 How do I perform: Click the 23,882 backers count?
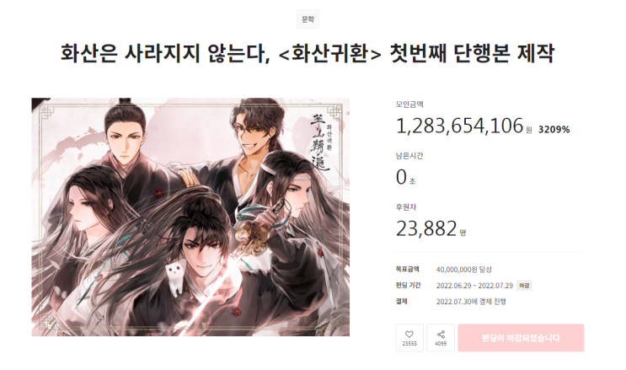[426, 228]
